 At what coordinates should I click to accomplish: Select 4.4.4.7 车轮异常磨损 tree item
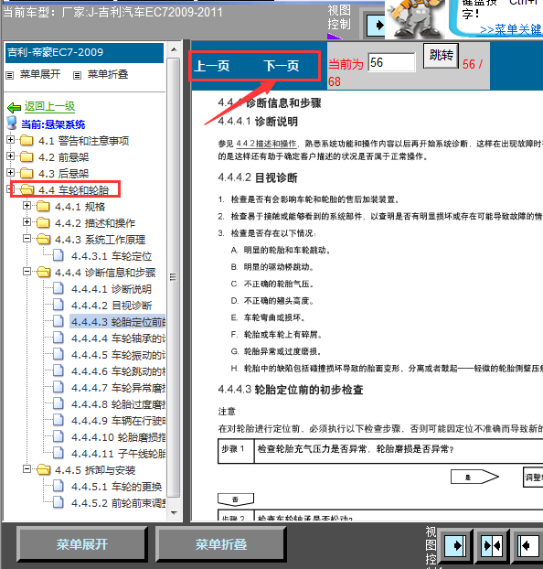coord(118,388)
